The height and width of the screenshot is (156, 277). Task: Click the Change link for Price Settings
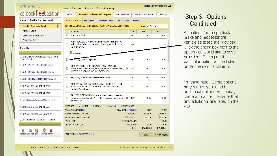pyautogui.click(x=133, y=110)
